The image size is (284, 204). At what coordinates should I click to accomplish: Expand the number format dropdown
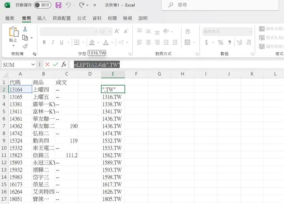click(250, 32)
